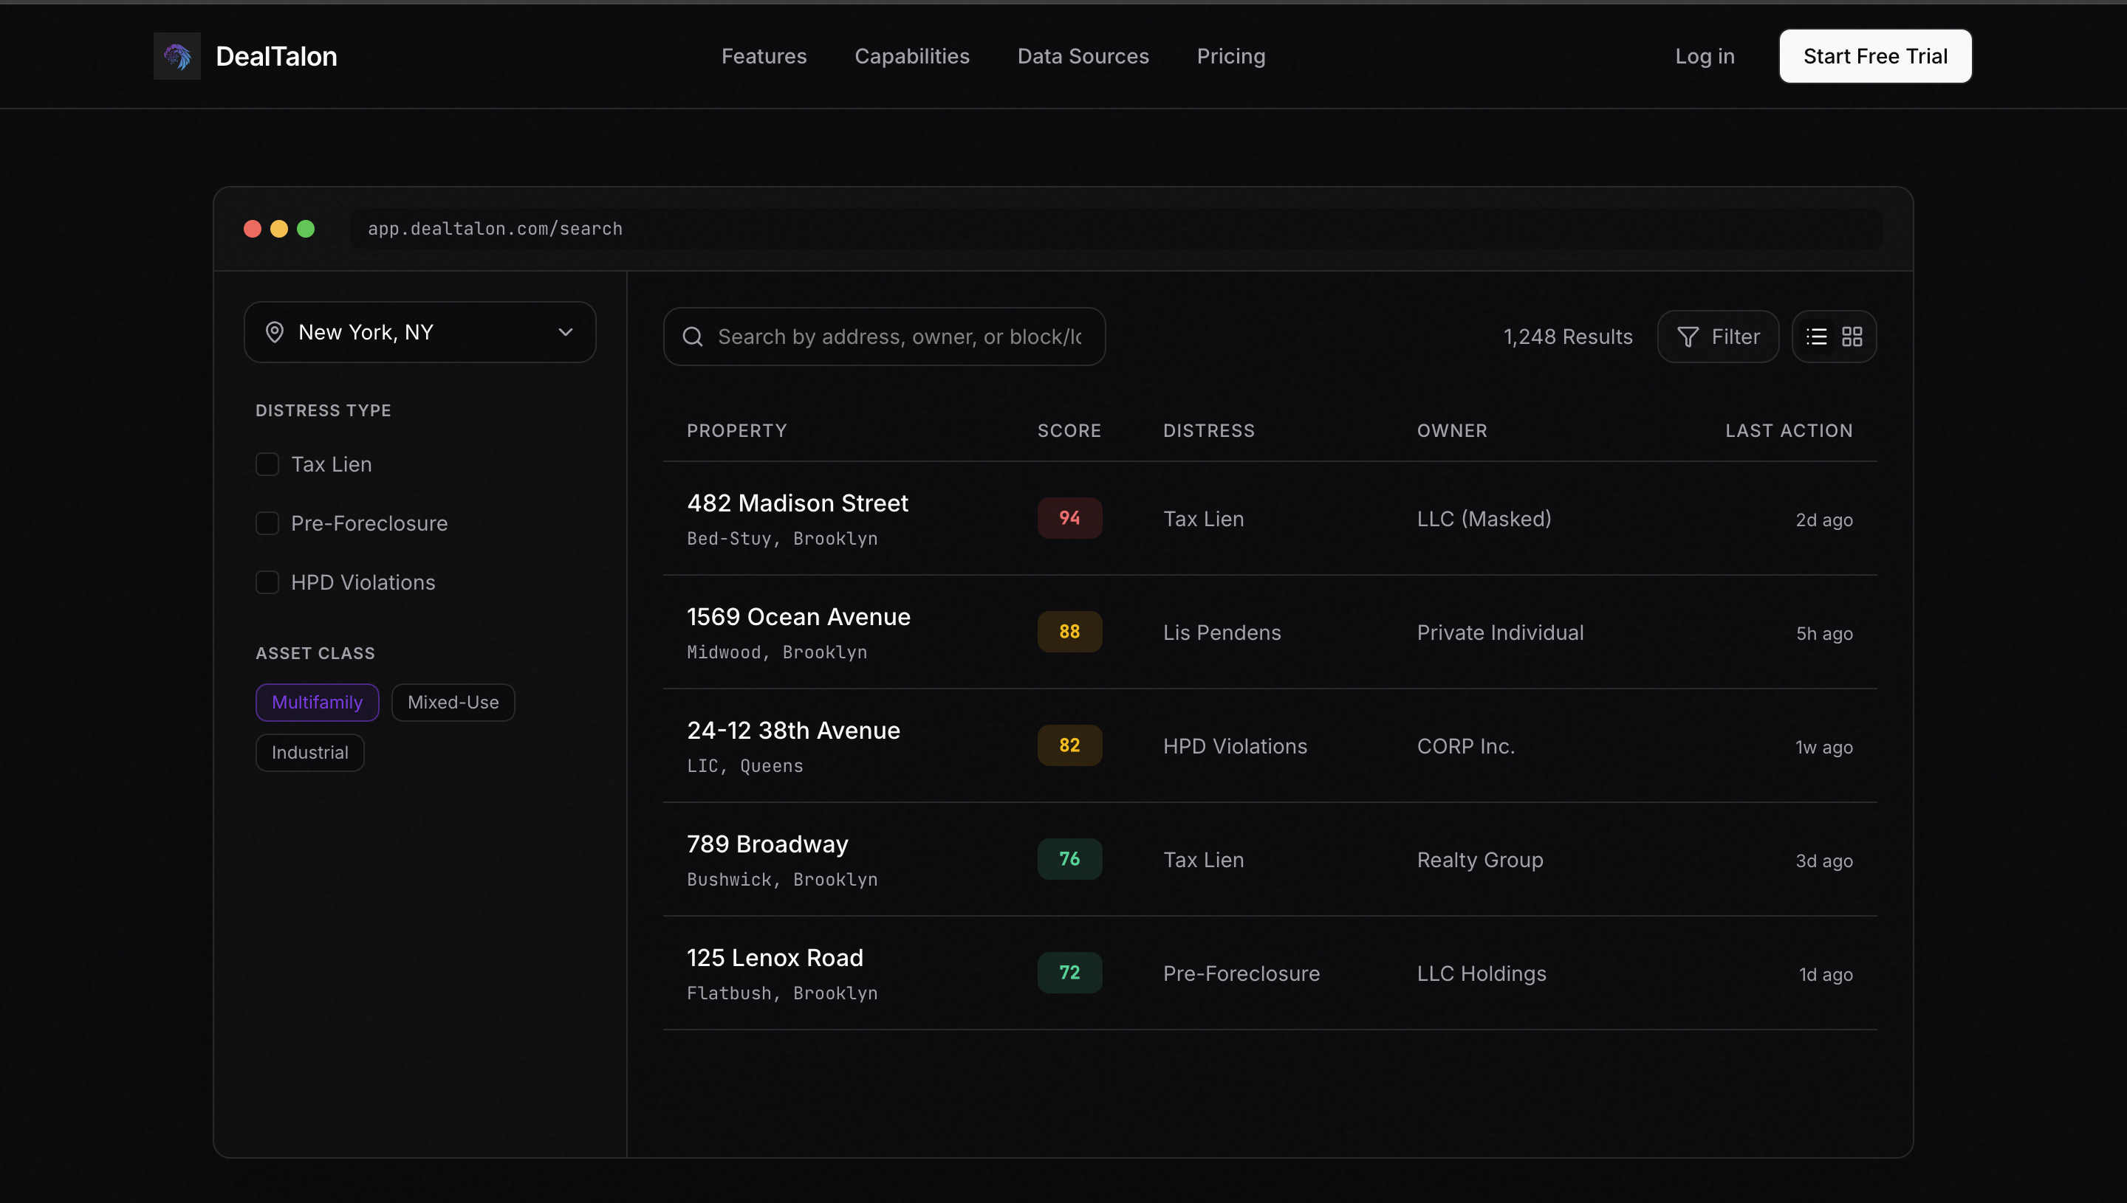The image size is (2127, 1203).
Task: Go to the Pricing page
Action: (x=1231, y=56)
